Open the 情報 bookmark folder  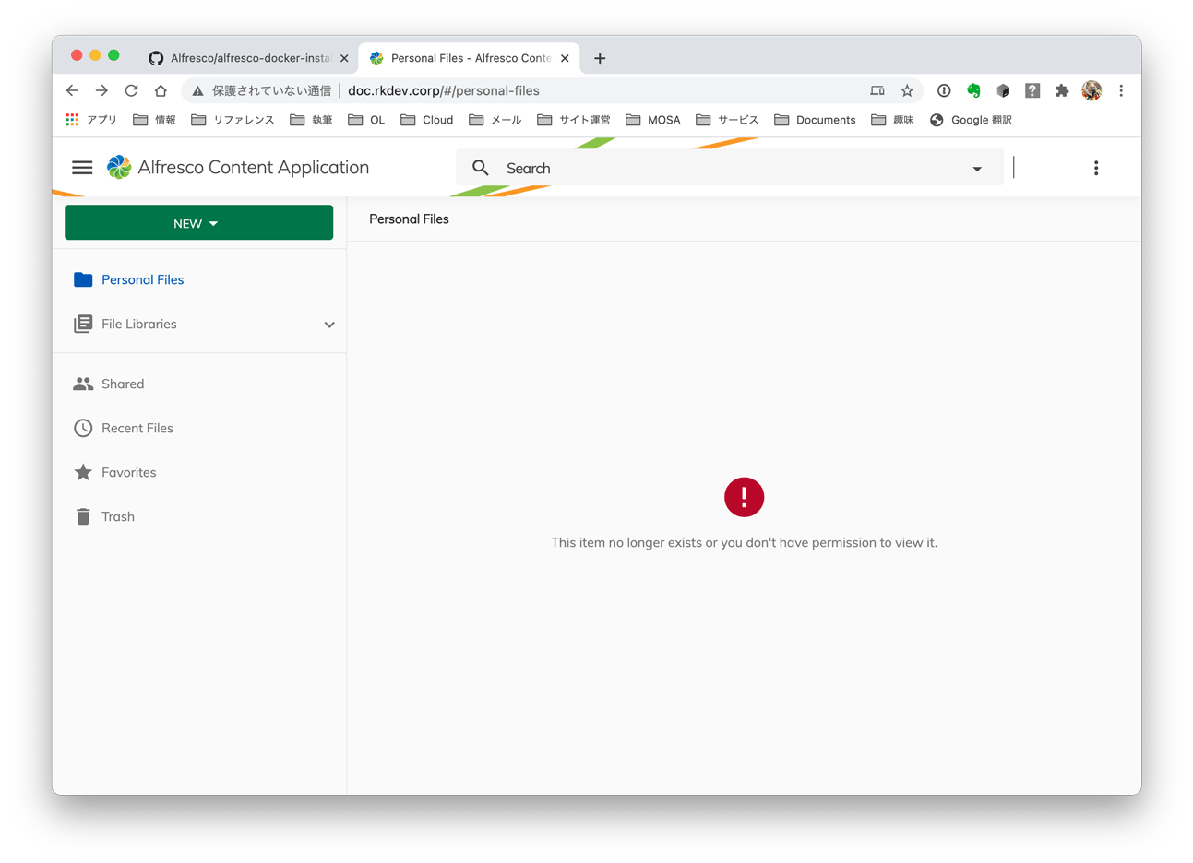click(x=154, y=120)
